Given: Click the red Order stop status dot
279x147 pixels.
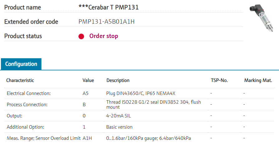Looking at the screenshot, I should pyautogui.click(x=81, y=36).
